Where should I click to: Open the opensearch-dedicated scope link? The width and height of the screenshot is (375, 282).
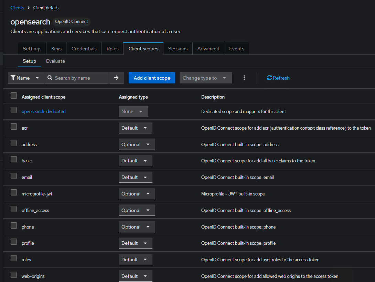(x=44, y=111)
